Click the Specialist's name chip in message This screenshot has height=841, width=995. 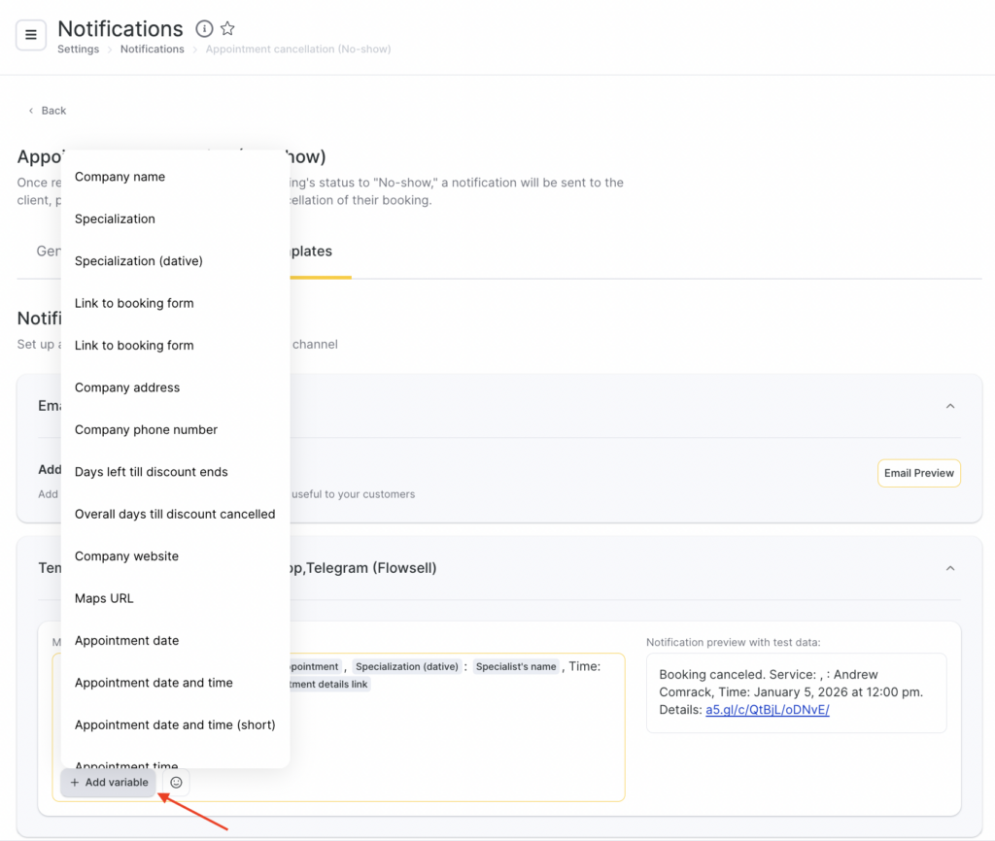click(x=516, y=666)
